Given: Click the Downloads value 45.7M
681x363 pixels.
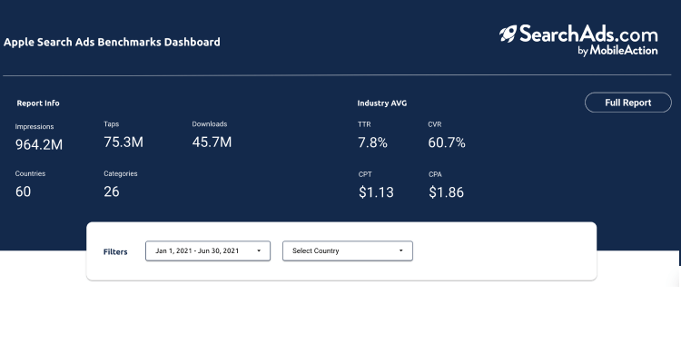Looking at the screenshot, I should [x=212, y=142].
